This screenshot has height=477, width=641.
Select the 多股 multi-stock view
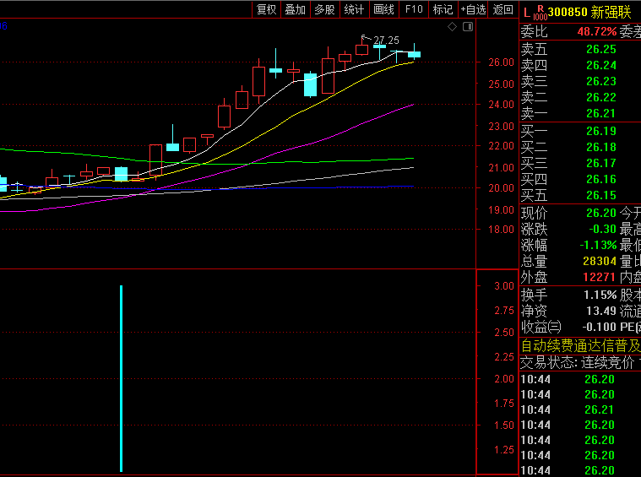325,9
